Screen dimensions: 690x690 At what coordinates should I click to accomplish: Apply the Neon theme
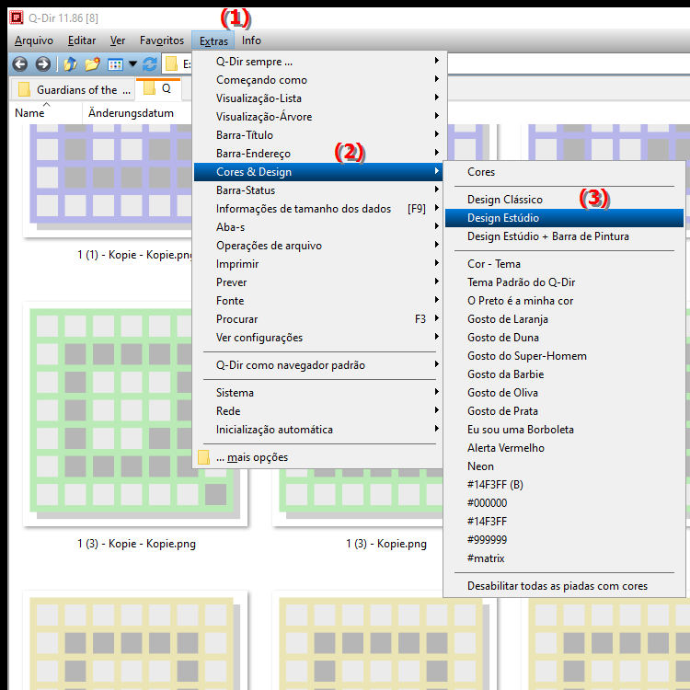[564, 466]
